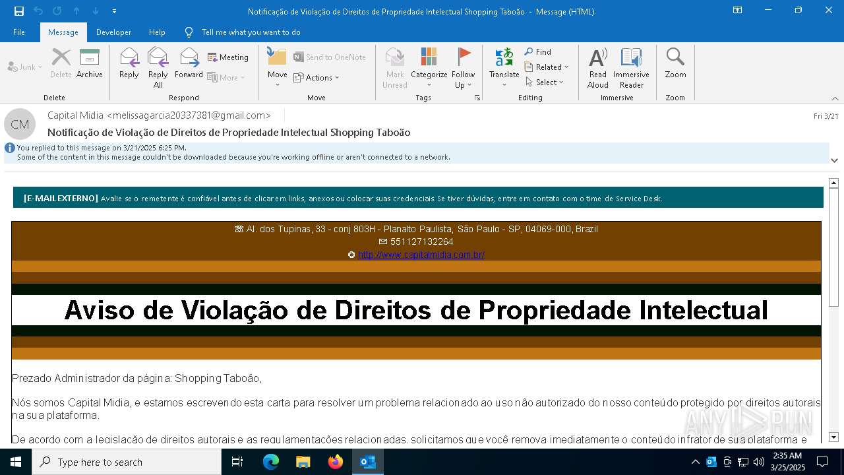Screen dimensions: 844x475
Task: Open the Move folder dropdown
Action: click(277, 68)
